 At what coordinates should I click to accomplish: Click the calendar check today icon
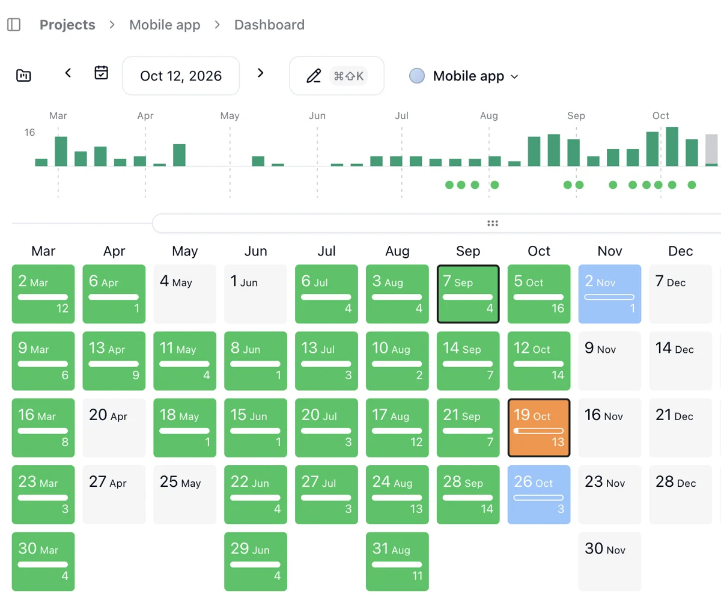(x=102, y=73)
